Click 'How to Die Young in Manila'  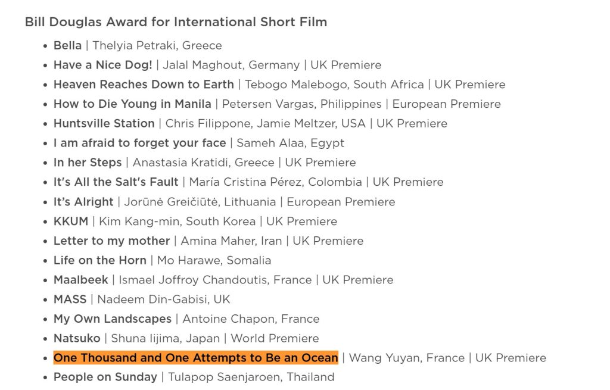pyautogui.click(x=132, y=104)
